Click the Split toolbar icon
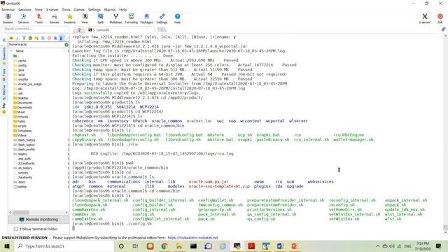Viewport: 448px width, 252px height. click(100, 19)
